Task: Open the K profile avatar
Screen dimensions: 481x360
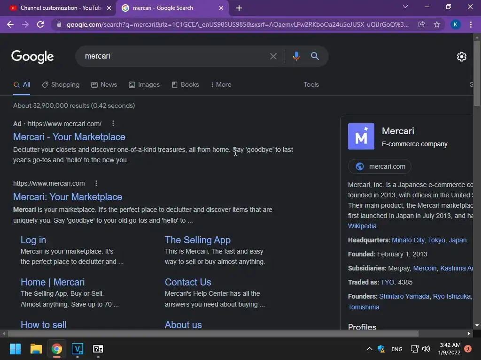Action: pos(456,24)
